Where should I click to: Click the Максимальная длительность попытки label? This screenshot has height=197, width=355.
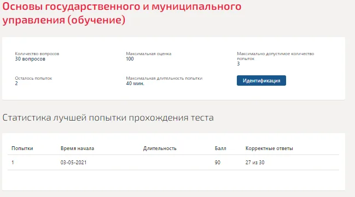point(164,78)
